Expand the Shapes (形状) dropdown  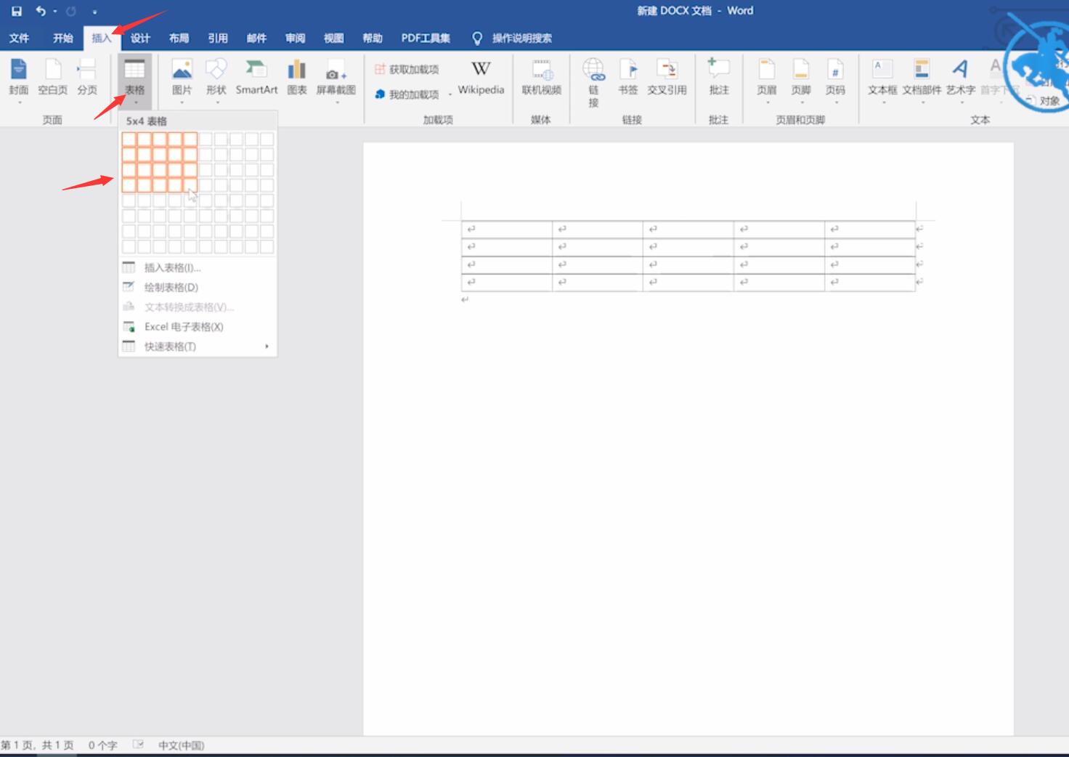(x=216, y=102)
